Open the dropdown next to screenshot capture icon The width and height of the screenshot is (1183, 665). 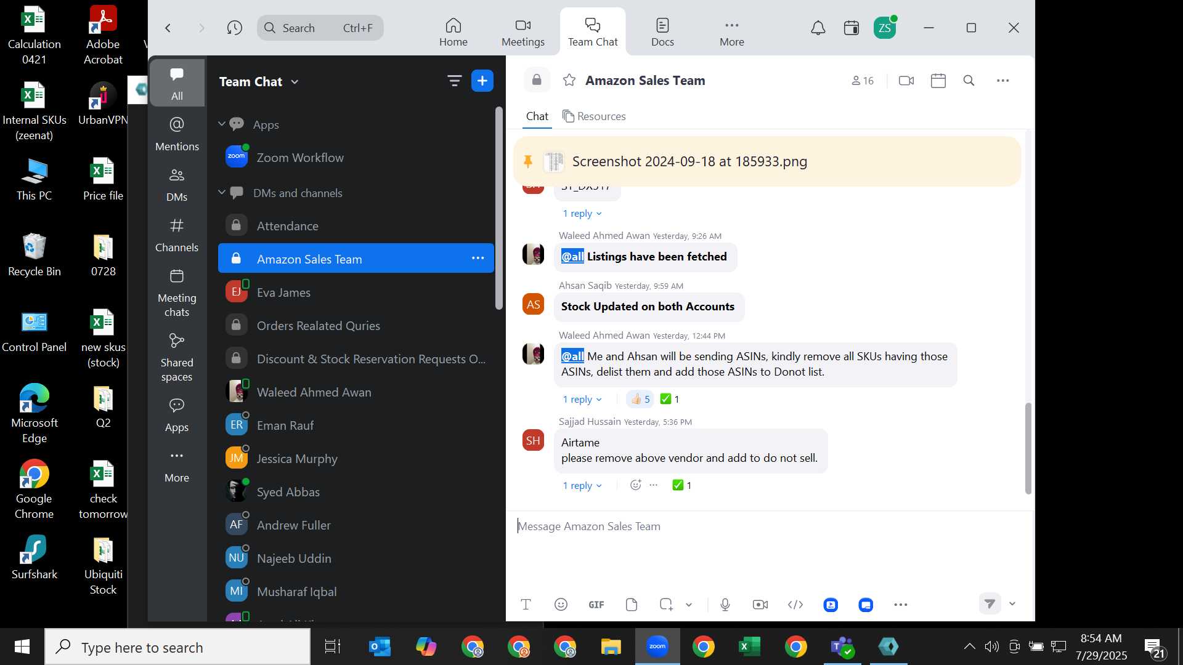pyautogui.click(x=688, y=605)
